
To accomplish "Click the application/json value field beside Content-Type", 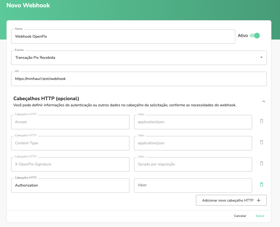I will pos(193,143).
